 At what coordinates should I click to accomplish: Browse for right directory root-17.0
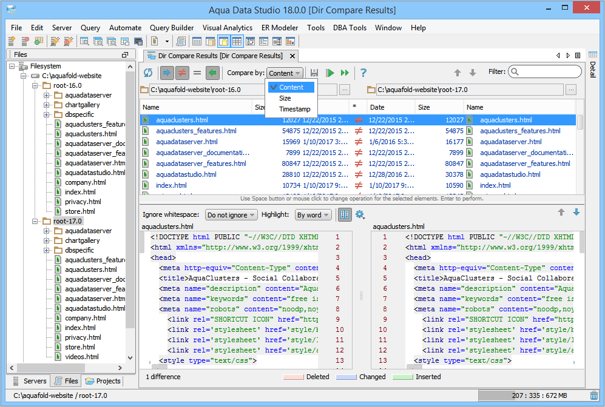click(x=572, y=90)
